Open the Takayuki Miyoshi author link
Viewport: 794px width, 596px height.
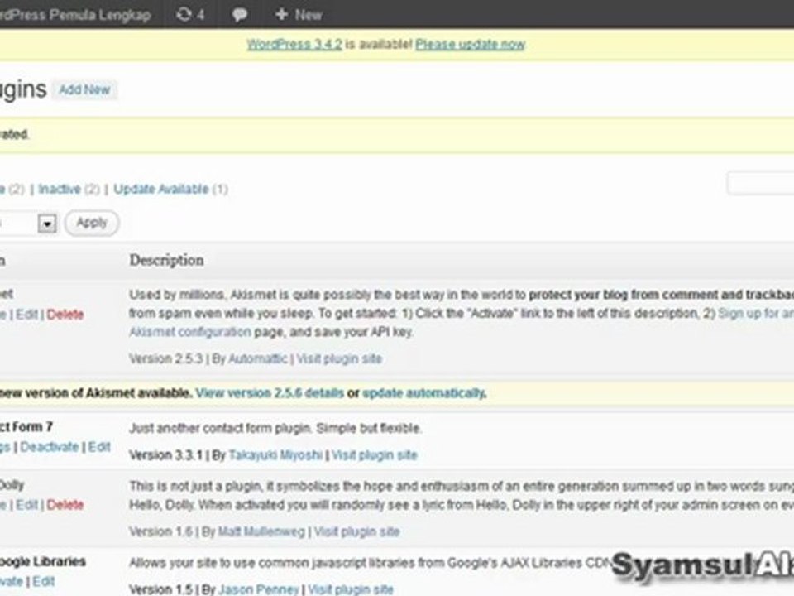click(x=275, y=455)
